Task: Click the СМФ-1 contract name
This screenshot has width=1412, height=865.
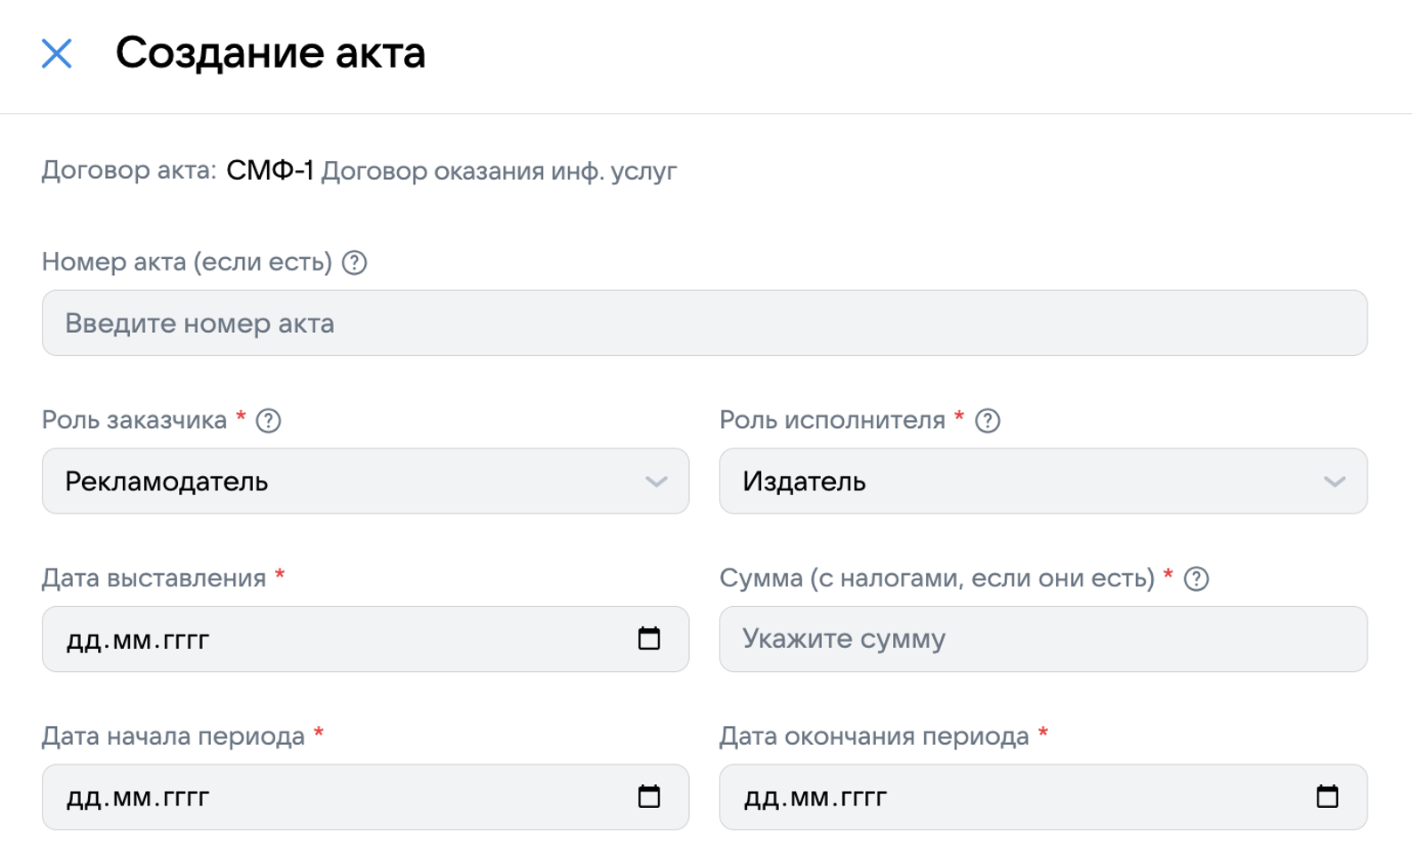Action: click(270, 170)
